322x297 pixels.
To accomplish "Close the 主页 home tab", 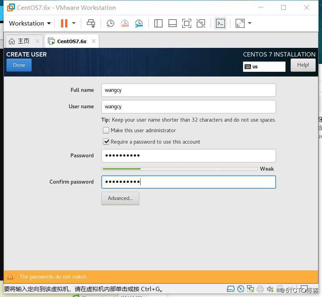I will [37, 41].
